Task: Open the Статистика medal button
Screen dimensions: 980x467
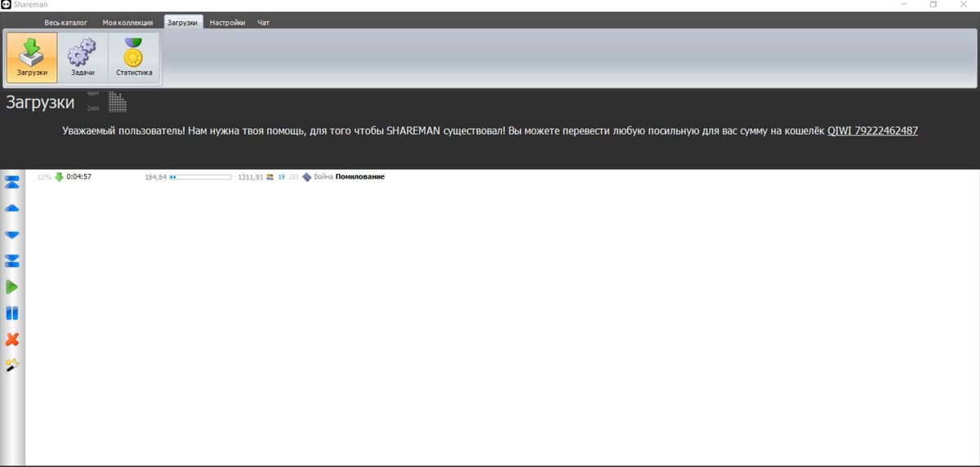Action: [134, 58]
